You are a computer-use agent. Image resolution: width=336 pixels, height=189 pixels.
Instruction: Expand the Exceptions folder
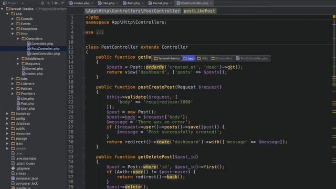tap(13, 29)
